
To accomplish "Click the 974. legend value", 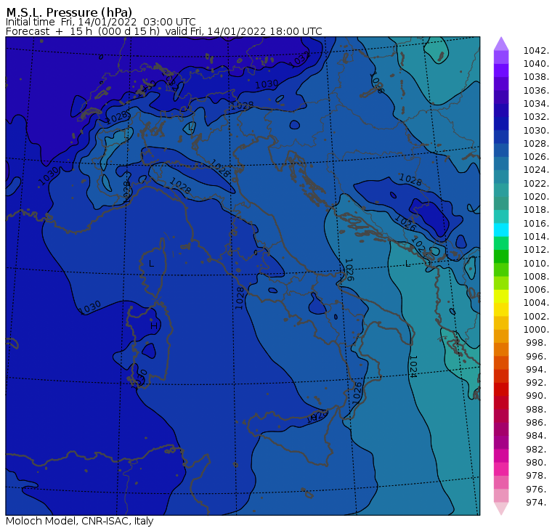I will [537, 502].
